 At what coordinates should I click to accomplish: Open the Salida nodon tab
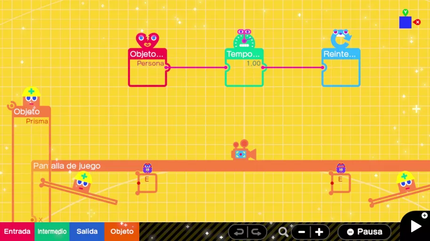click(x=87, y=232)
